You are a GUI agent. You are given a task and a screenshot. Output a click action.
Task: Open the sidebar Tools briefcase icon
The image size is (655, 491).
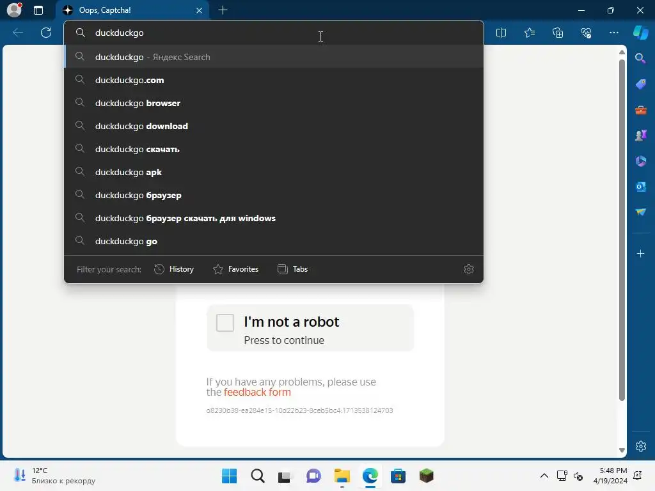pyautogui.click(x=640, y=110)
